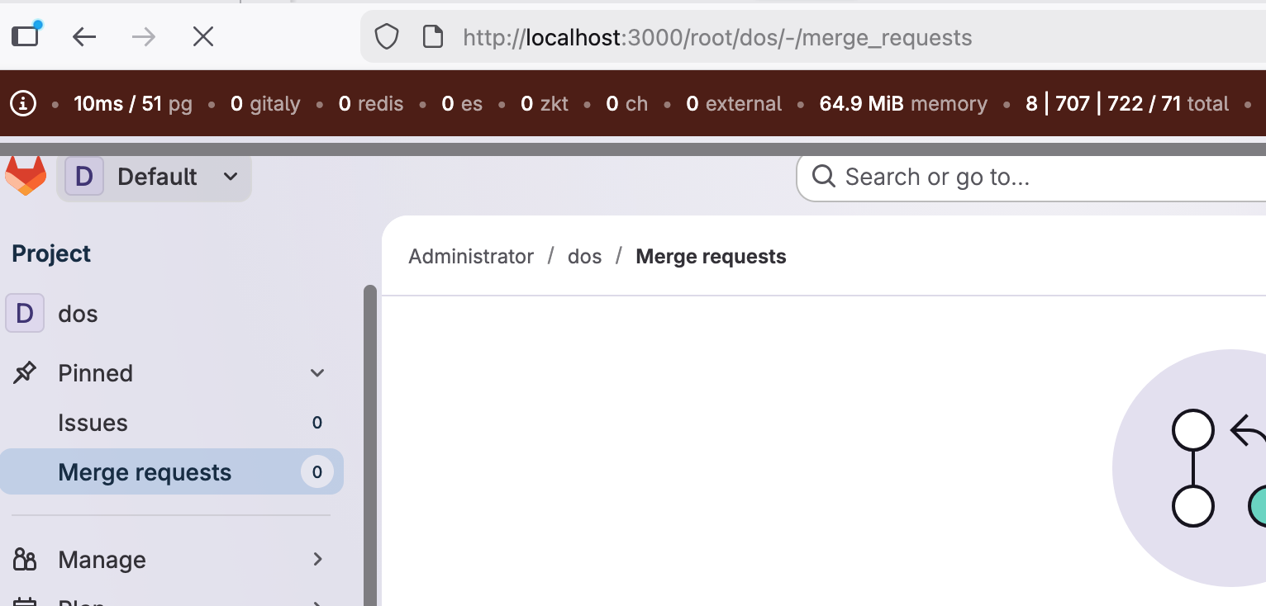Screen dimensions: 1266x606
Task: Click the sidebar vertical scrollbar
Action: pyautogui.click(x=370, y=446)
